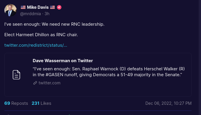Click the flag emoji before Mike Davis
The height and width of the screenshot is (115, 201).
[23, 7]
